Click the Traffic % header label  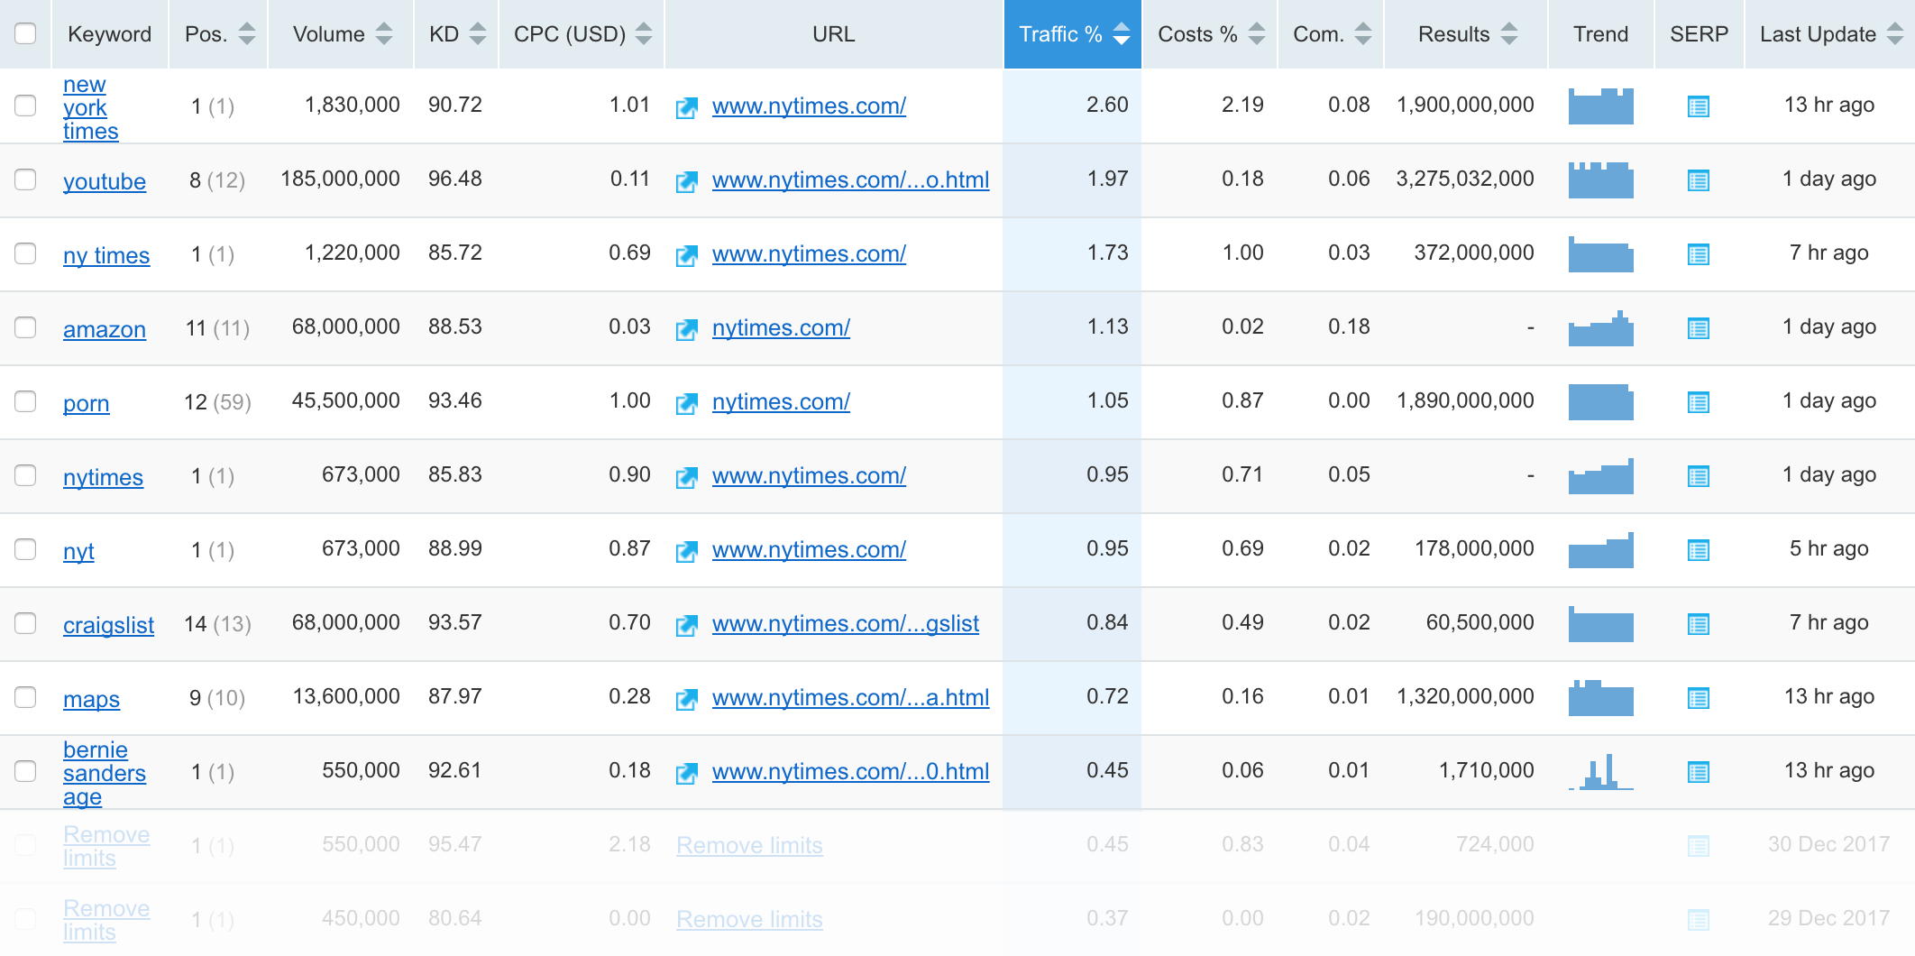[1060, 34]
